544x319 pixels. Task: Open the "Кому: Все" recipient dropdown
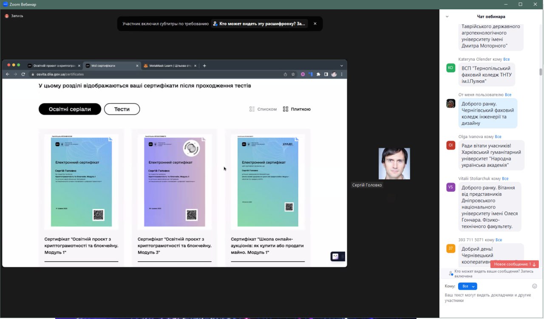tap(467, 286)
